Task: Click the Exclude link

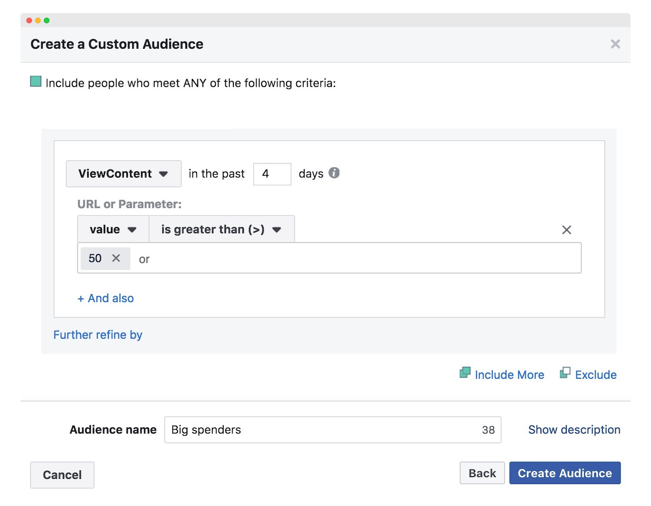Action: pyautogui.click(x=596, y=375)
